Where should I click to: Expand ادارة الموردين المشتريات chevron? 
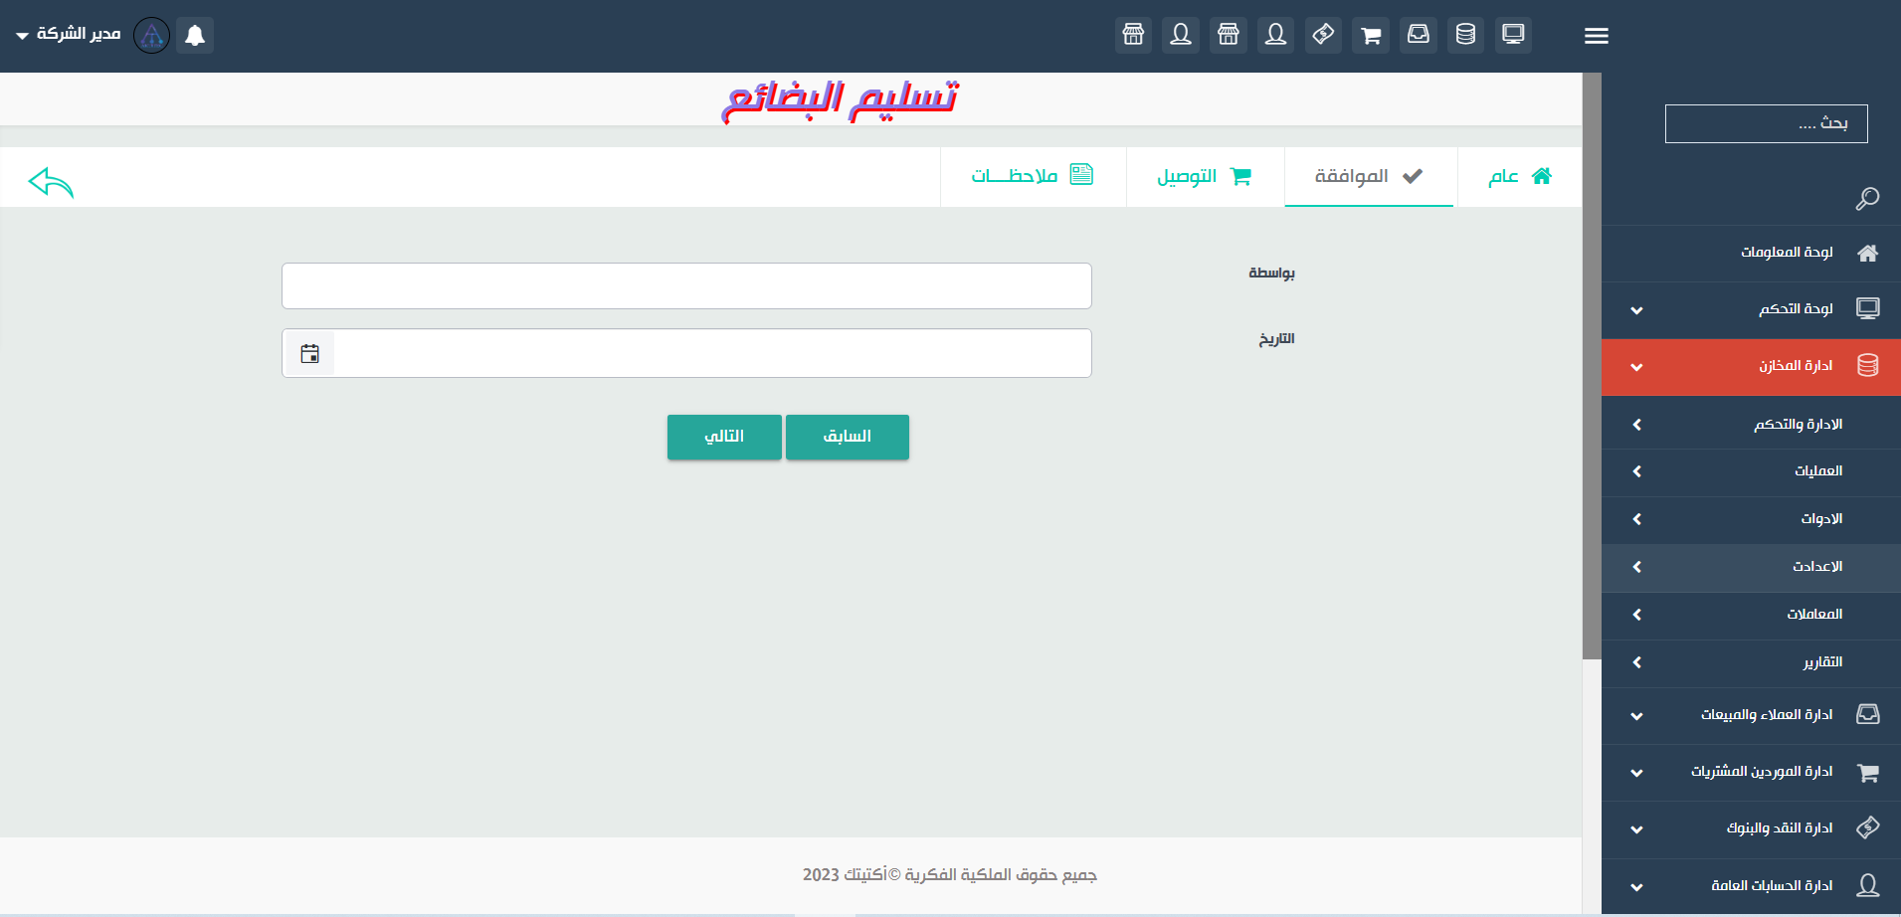point(1636,773)
